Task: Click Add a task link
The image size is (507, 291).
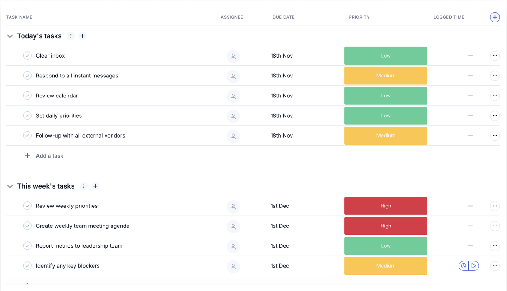Action: (x=49, y=156)
